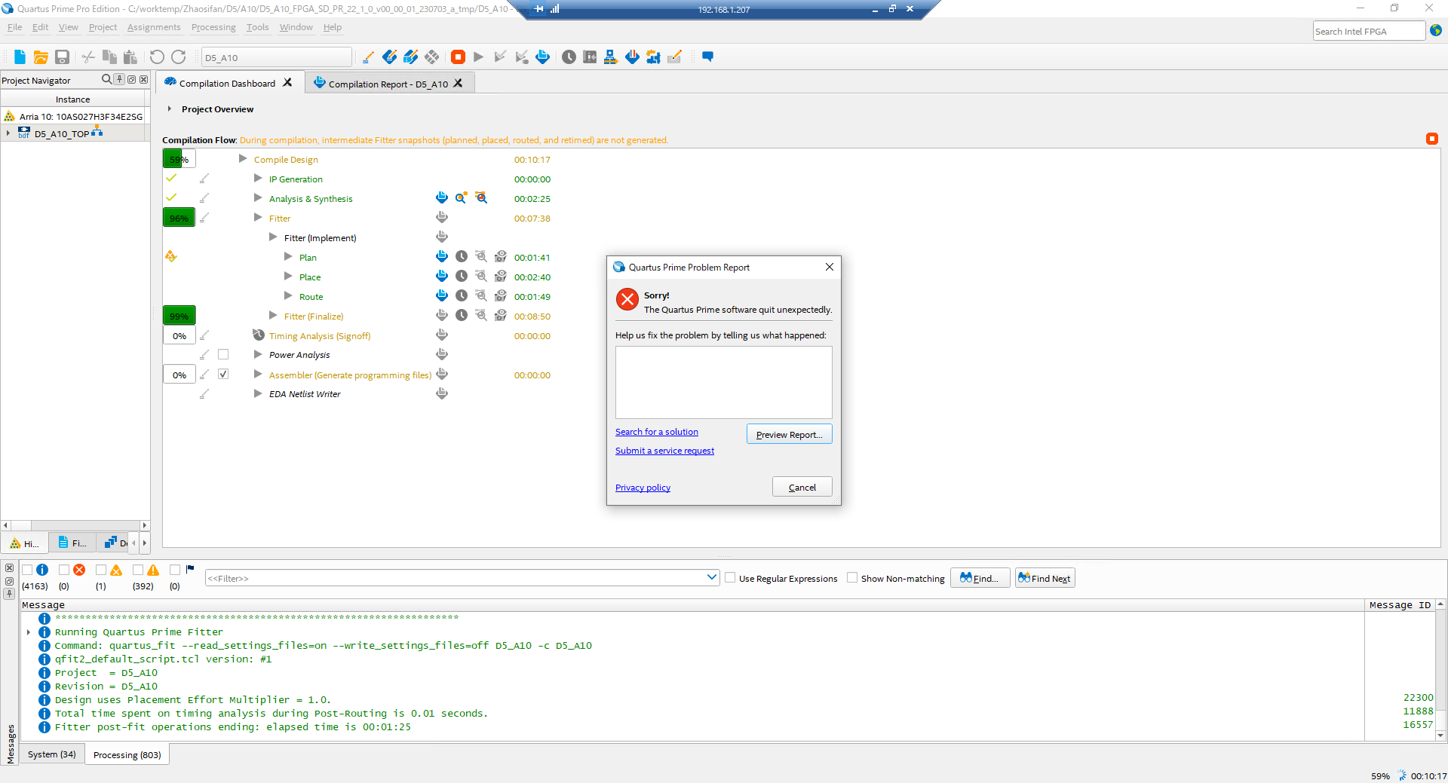Expand the Project Overview section
The width and height of the screenshot is (1448, 783).
[x=170, y=109]
